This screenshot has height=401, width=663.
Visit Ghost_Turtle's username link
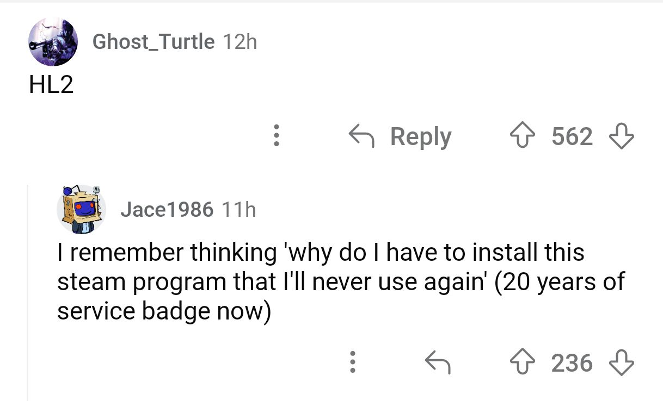pyautogui.click(x=154, y=42)
